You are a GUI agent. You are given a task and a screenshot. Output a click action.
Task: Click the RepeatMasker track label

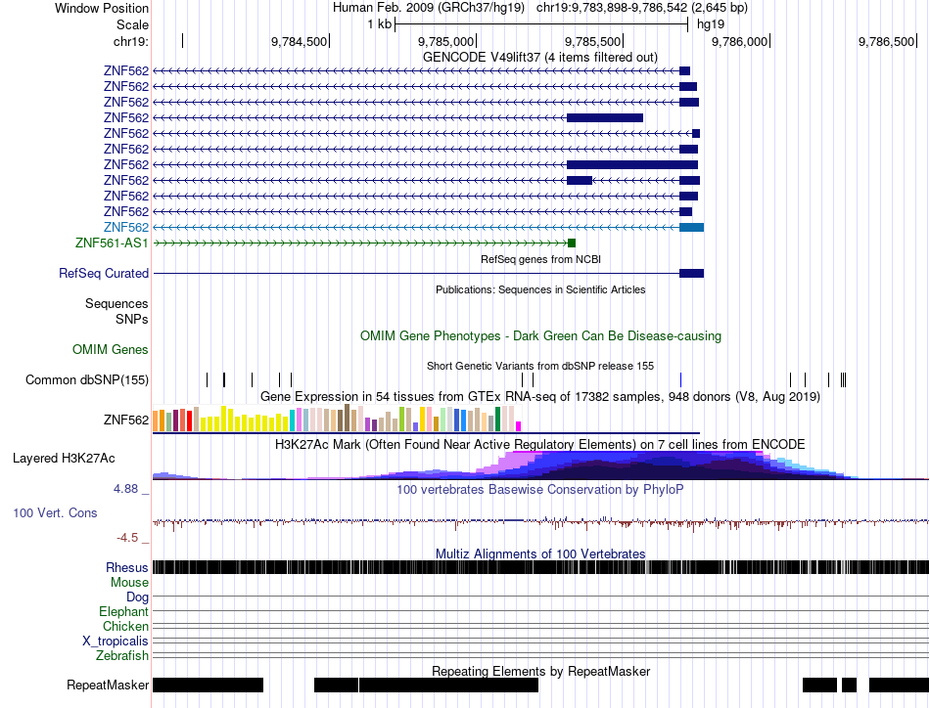108,685
